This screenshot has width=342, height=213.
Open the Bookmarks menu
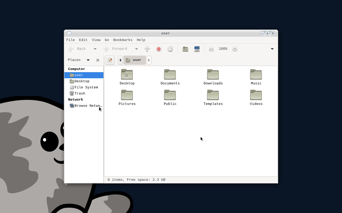tap(123, 40)
